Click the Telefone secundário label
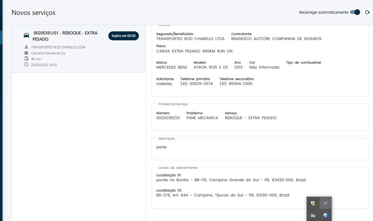Viewport: 373px width, 221px height. [237, 79]
